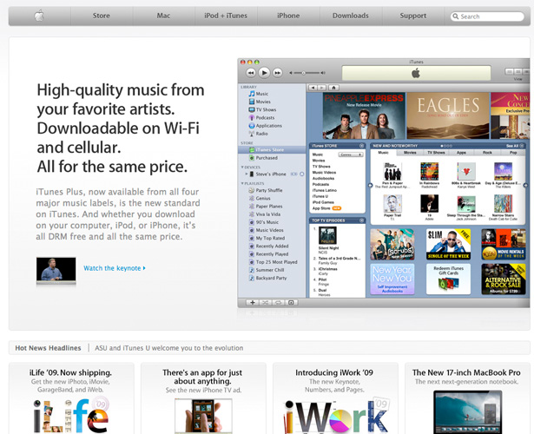Collapse the DEVICES section
The width and height of the screenshot is (534, 434).
coord(242,168)
